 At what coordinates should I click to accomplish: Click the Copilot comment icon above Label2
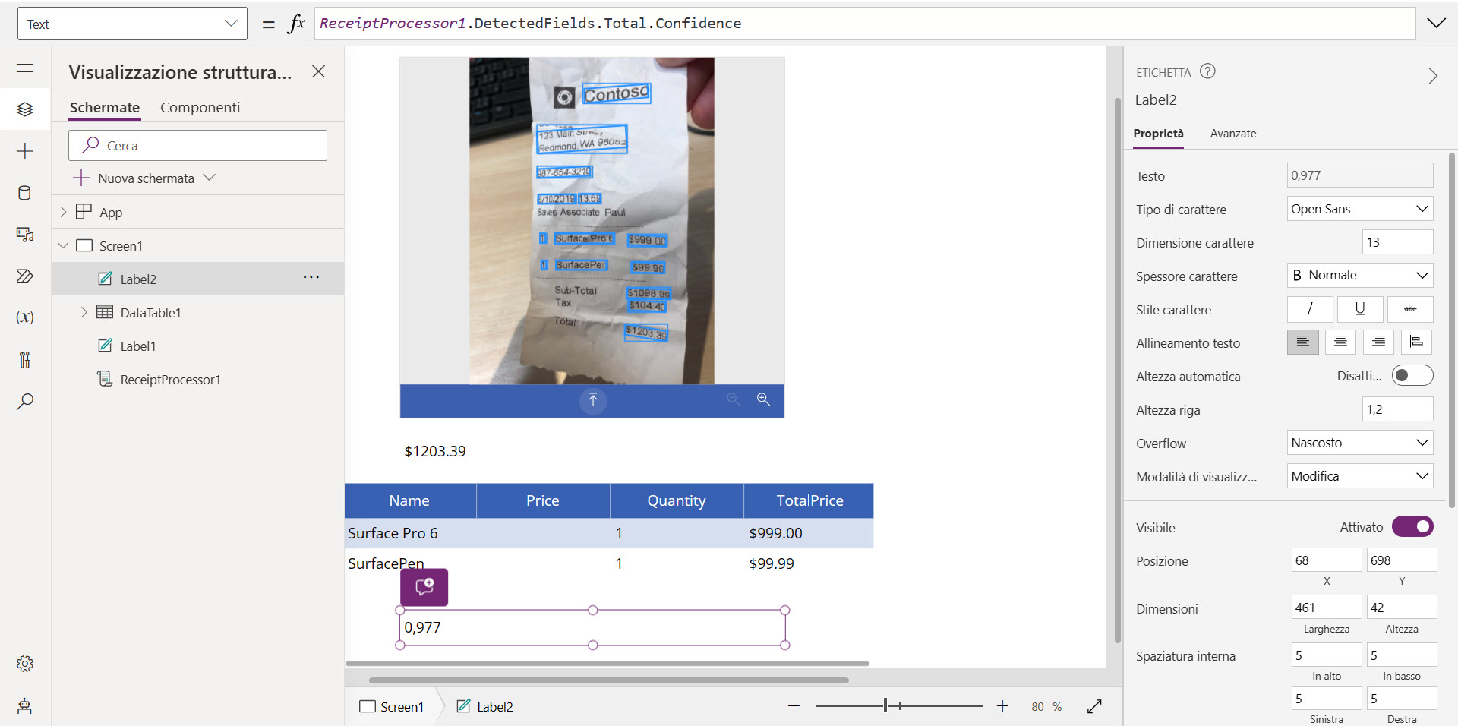tap(424, 587)
